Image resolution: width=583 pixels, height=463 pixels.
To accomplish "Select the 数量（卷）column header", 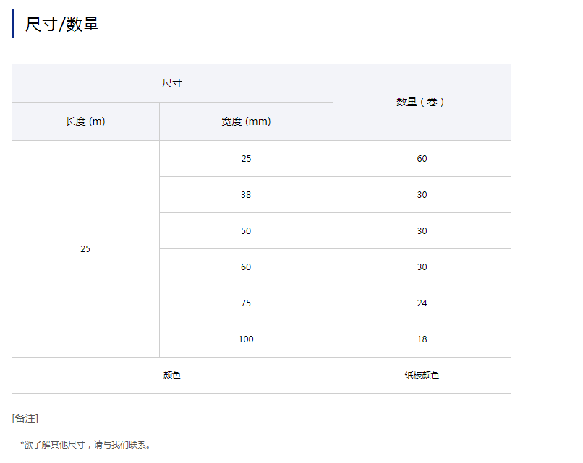I will pos(422,102).
